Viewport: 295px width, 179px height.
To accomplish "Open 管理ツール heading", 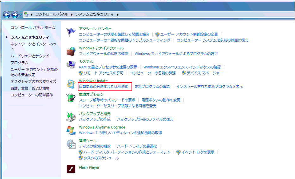I will coord(88,141).
